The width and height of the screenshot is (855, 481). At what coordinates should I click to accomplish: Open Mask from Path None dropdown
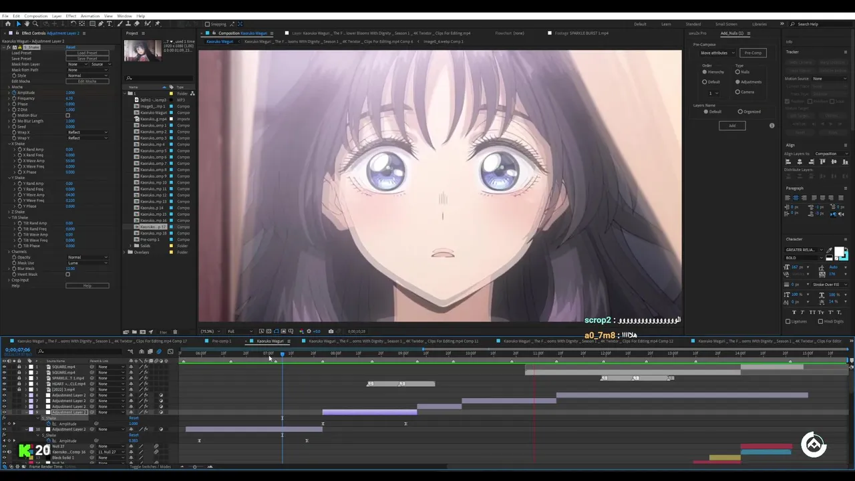pyautogui.click(x=88, y=70)
